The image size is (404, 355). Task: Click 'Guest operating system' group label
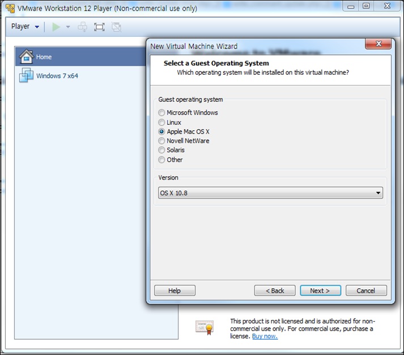pyautogui.click(x=190, y=100)
